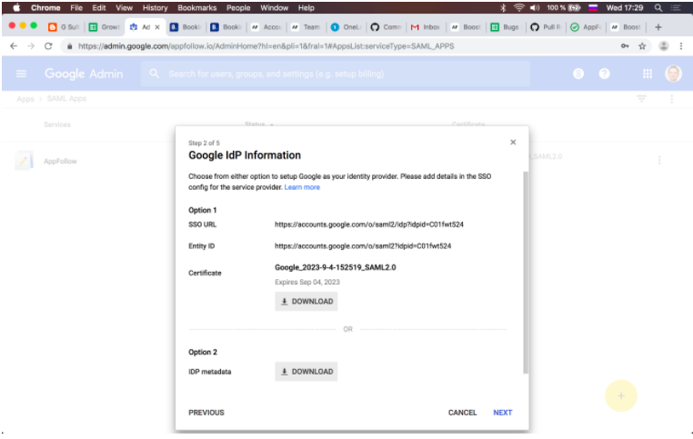Click the menu bar clock Wed 17:29
The height and width of the screenshot is (439, 693).
pos(625,8)
